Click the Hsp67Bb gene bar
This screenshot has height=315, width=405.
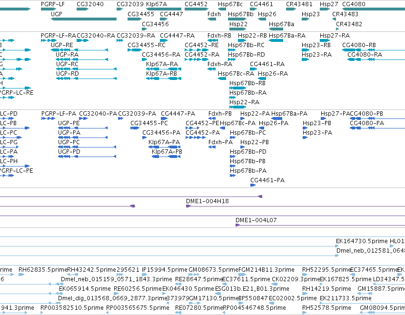coord(237,19)
